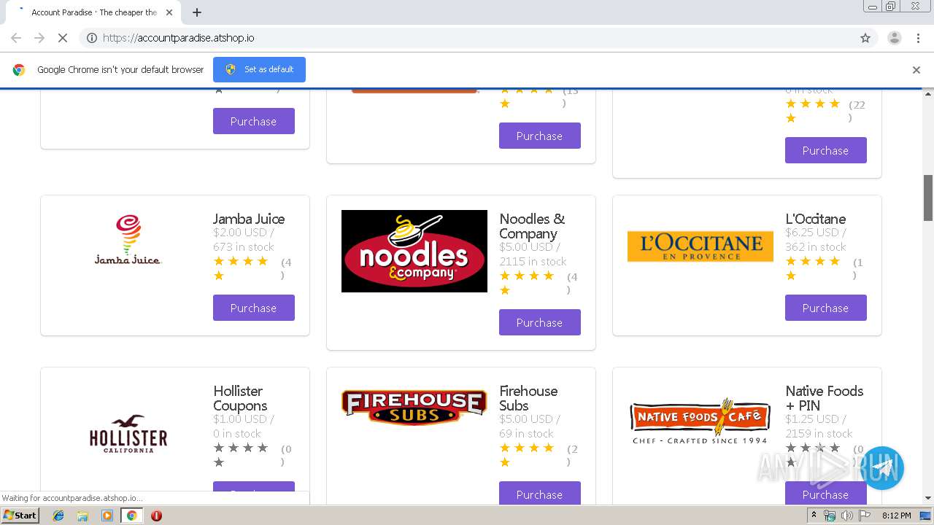Purchase Native Foods + PIN account
This screenshot has height=525, width=934.
(826, 494)
